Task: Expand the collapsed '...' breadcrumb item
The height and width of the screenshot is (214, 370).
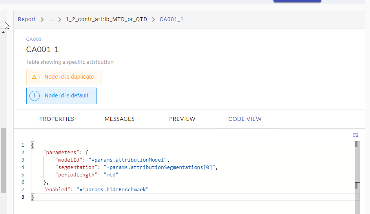Action: [x=51, y=19]
